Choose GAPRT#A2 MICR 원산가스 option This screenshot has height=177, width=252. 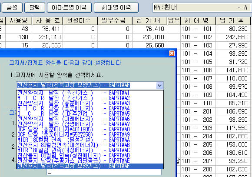click(90, 98)
